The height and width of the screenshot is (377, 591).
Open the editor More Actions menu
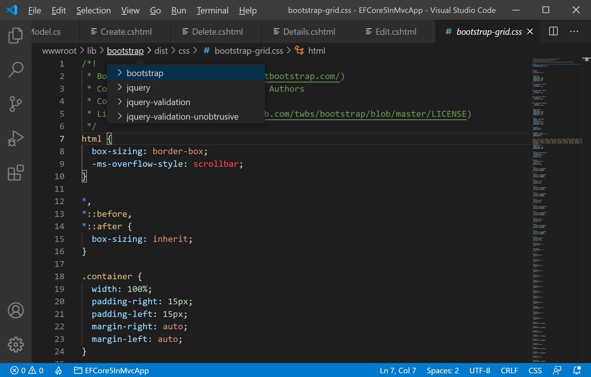pos(574,32)
